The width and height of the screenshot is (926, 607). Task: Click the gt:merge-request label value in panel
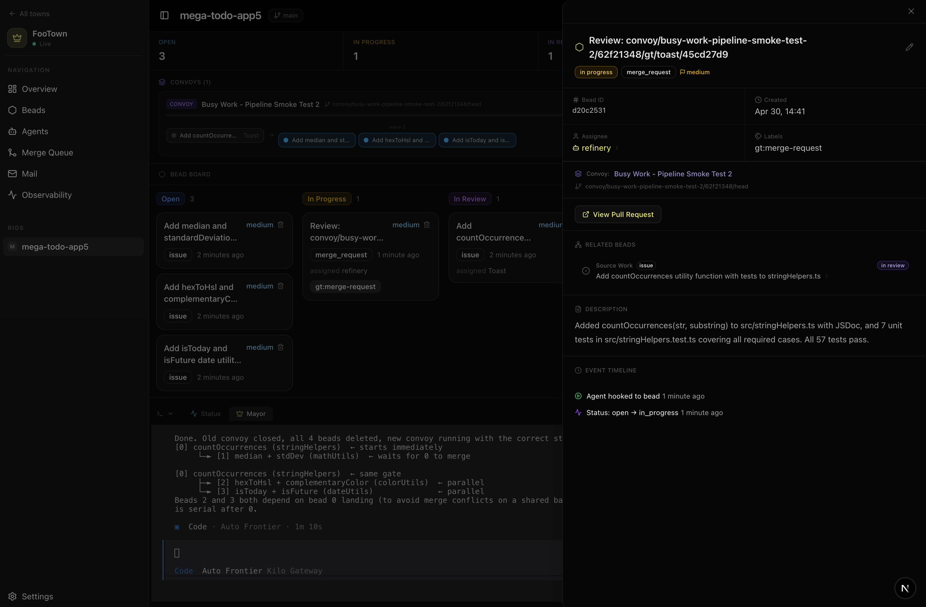pos(788,148)
